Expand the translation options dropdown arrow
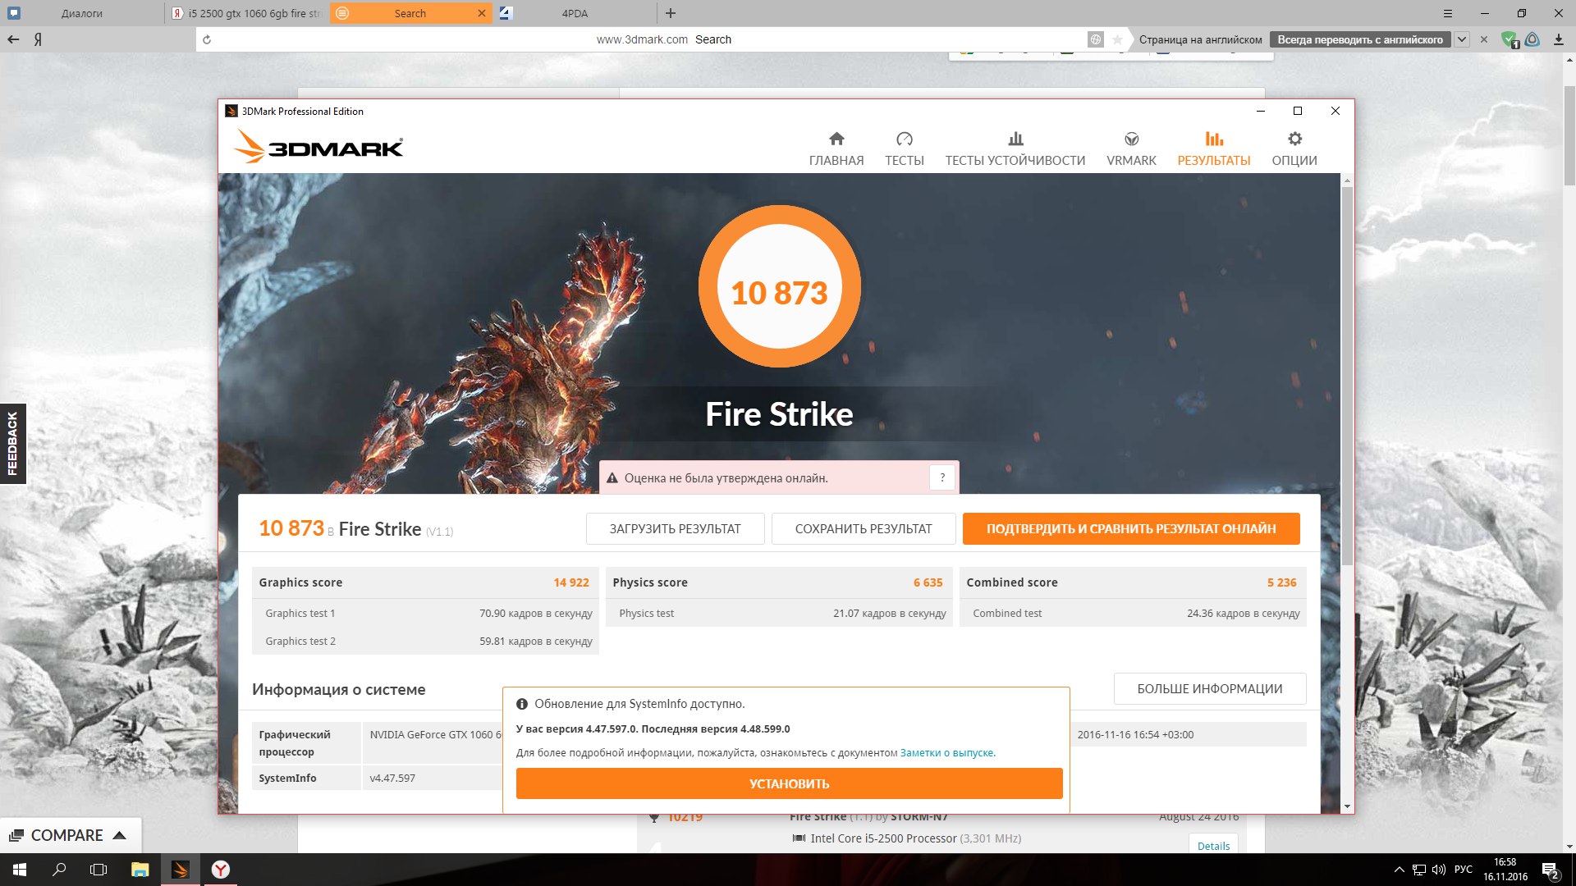 point(1462,39)
